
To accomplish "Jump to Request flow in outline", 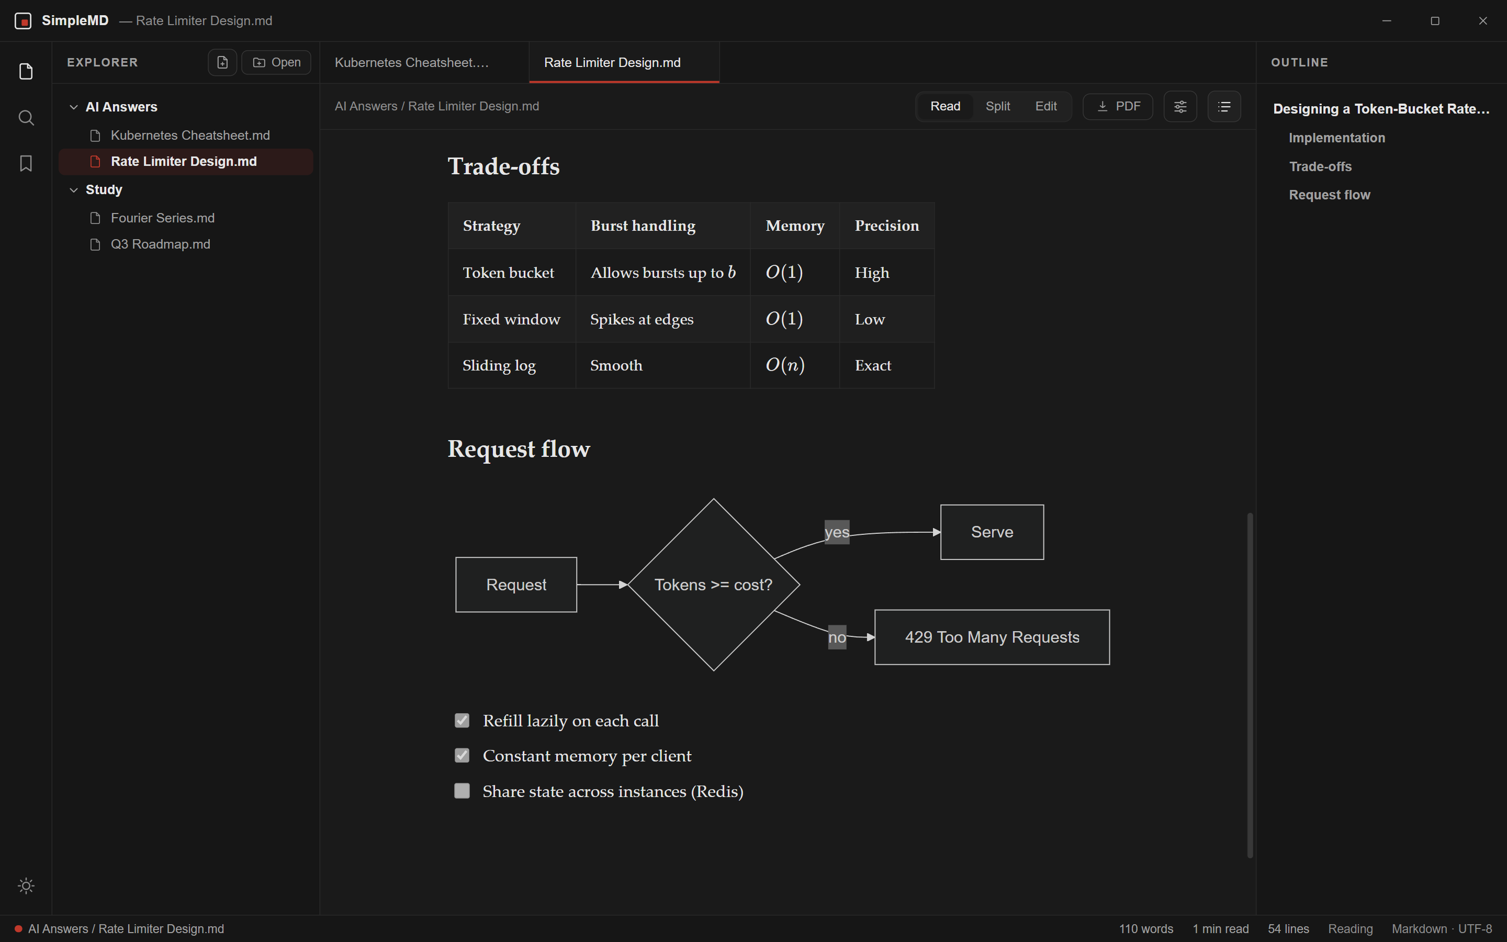I will click(x=1329, y=195).
